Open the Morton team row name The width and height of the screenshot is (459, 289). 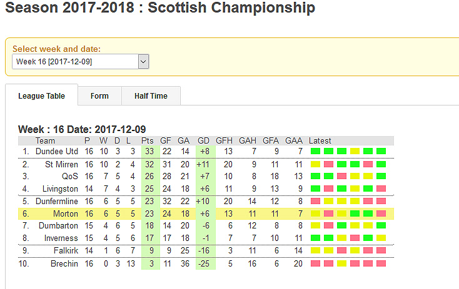tap(66, 213)
